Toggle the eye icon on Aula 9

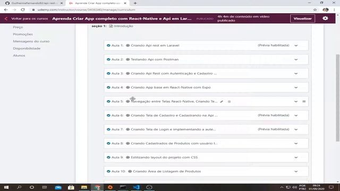point(127,158)
